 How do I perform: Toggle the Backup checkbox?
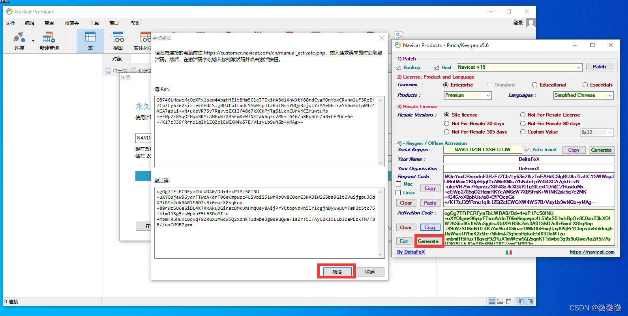[399, 68]
